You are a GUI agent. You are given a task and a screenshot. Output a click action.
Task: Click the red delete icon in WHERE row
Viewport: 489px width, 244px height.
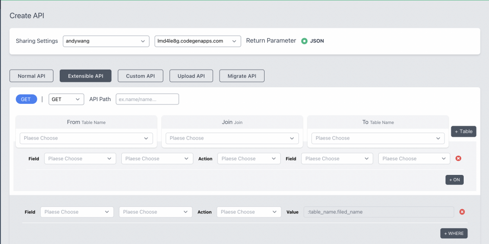(x=462, y=212)
